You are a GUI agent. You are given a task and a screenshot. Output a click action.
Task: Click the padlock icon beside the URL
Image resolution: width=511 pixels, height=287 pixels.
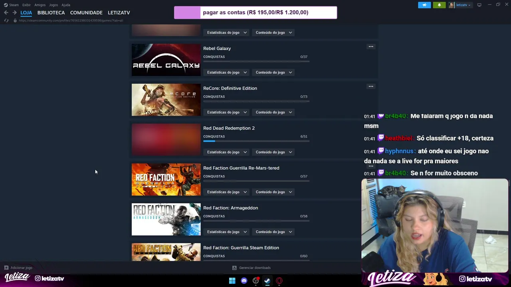pos(15,20)
